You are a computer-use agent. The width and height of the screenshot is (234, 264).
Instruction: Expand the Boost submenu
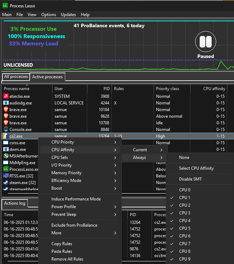(x=80, y=188)
